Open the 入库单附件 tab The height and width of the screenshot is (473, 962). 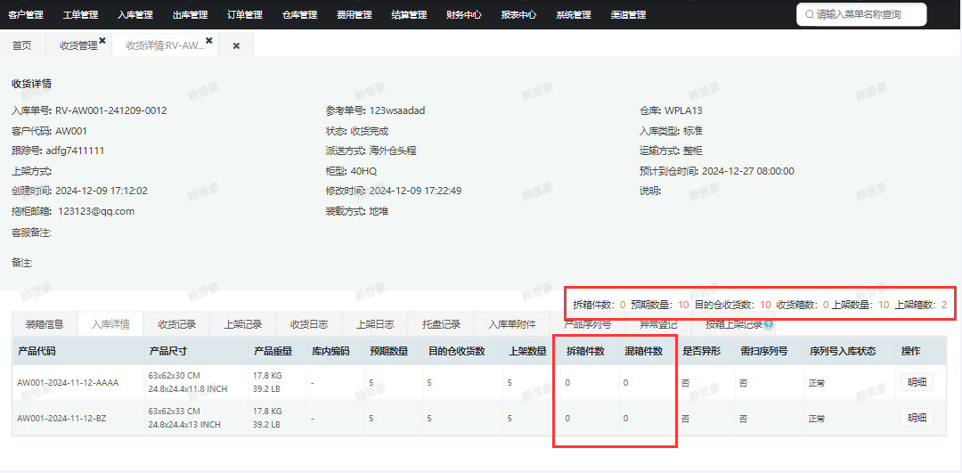click(512, 324)
